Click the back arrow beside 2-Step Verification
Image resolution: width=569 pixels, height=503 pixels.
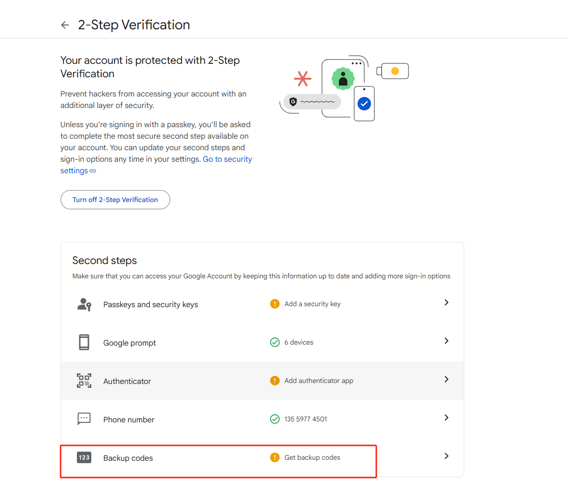65,25
